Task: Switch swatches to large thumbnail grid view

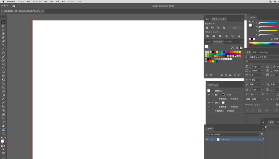Action: point(241,47)
